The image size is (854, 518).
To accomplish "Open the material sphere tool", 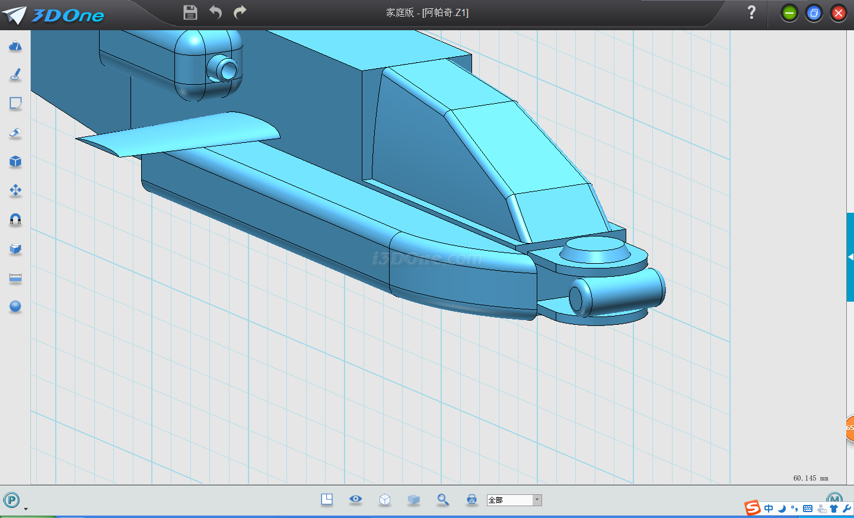I will coord(15,306).
